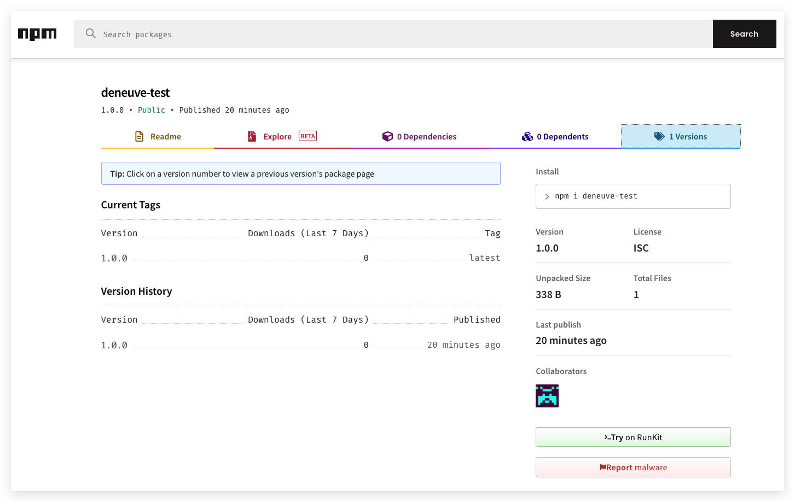Click the Report malware button
795x502 pixels.
click(633, 467)
